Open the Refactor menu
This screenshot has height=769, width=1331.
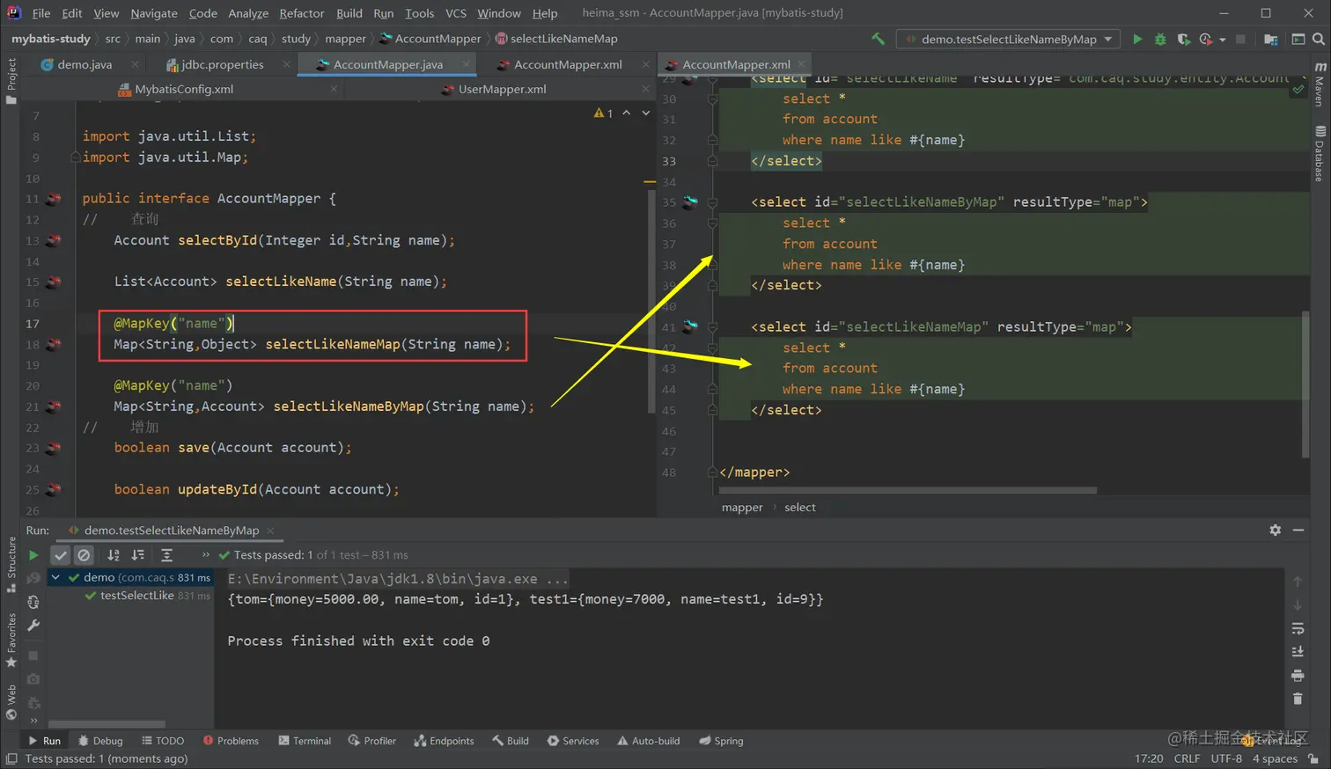point(302,13)
